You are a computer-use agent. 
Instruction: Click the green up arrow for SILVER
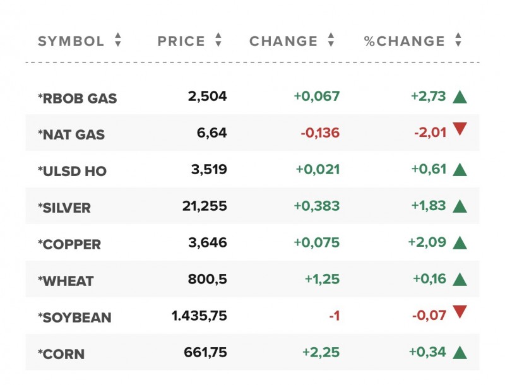point(460,206)
